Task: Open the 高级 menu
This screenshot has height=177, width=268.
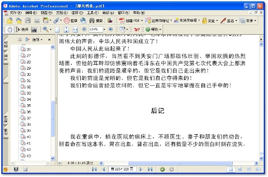Action: (108, 12)
